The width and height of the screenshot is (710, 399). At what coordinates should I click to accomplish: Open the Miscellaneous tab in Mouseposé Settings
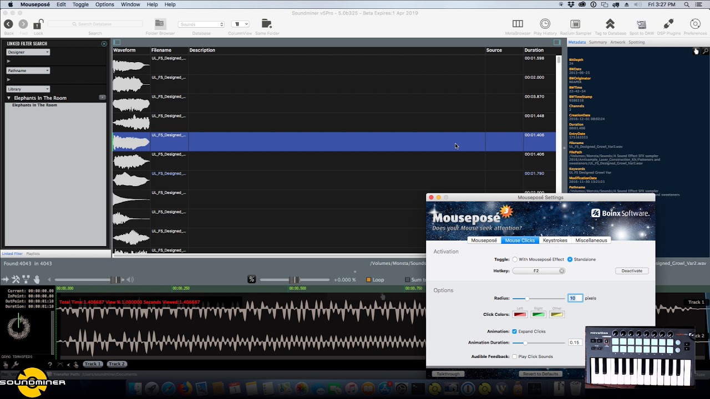coord(591,241)
